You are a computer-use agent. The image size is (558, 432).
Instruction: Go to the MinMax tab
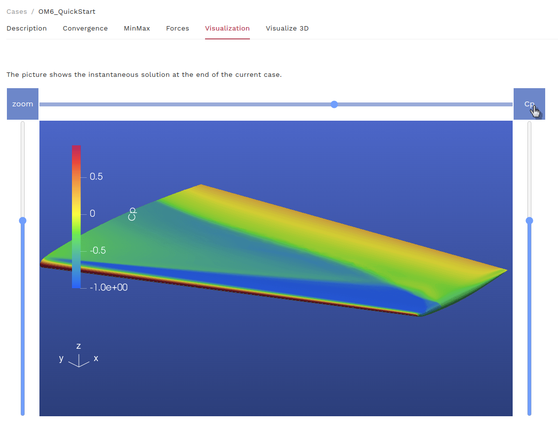click(137, 28)
